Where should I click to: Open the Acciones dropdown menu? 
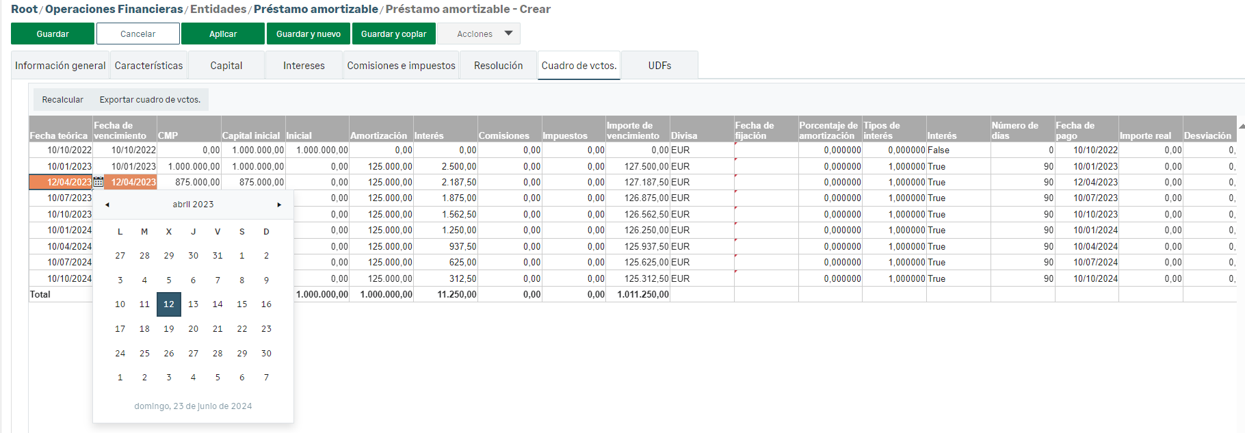click(x=478, y=34)
